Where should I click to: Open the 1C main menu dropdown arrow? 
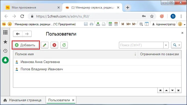click(x=10, y=24)
